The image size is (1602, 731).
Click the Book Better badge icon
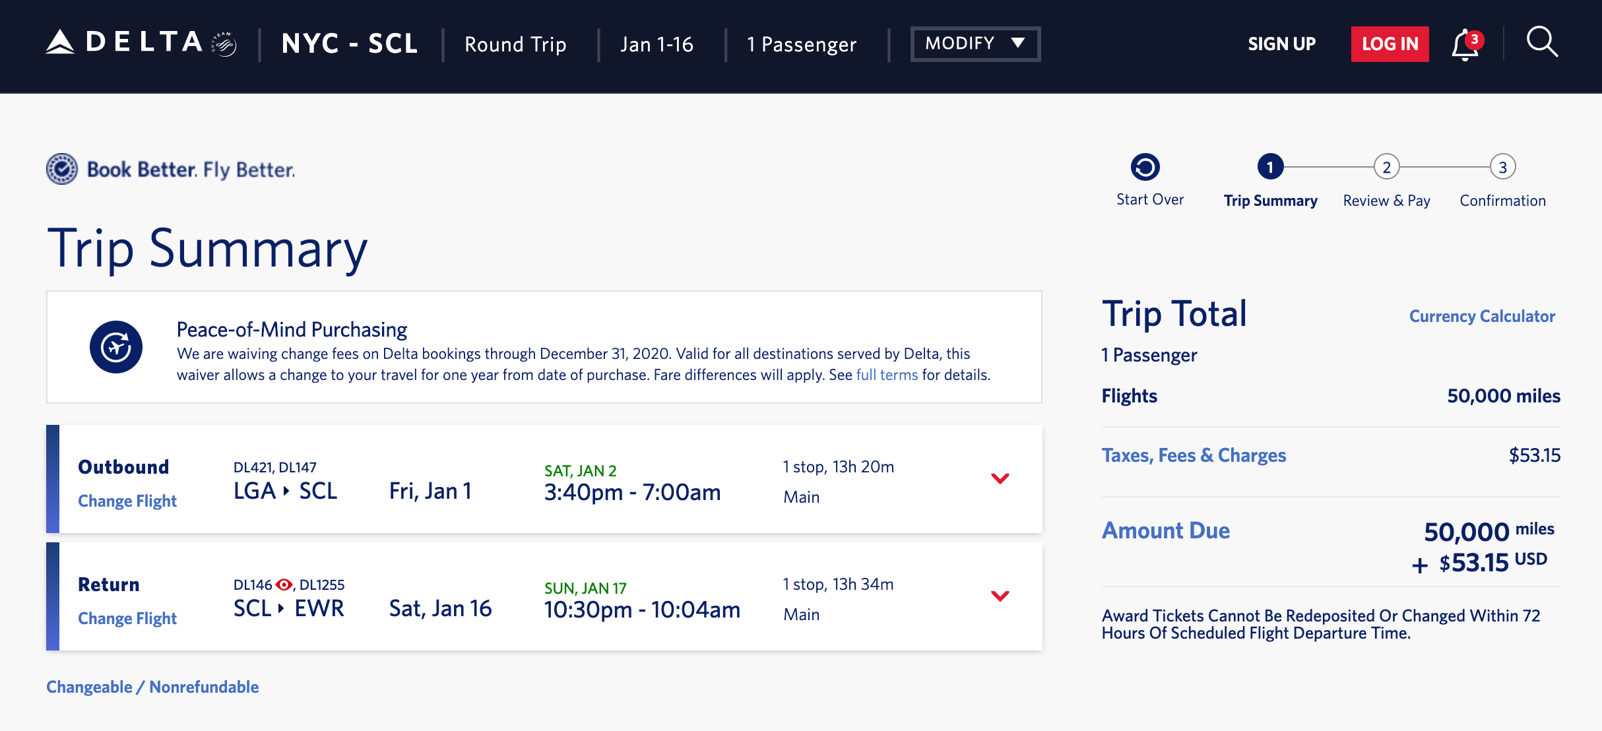click(x=62, y=169)
